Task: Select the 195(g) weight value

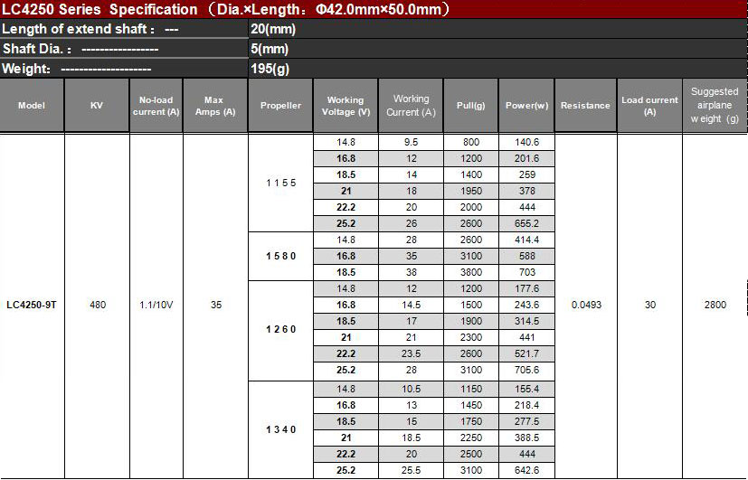Action: [x=270, y=69]
